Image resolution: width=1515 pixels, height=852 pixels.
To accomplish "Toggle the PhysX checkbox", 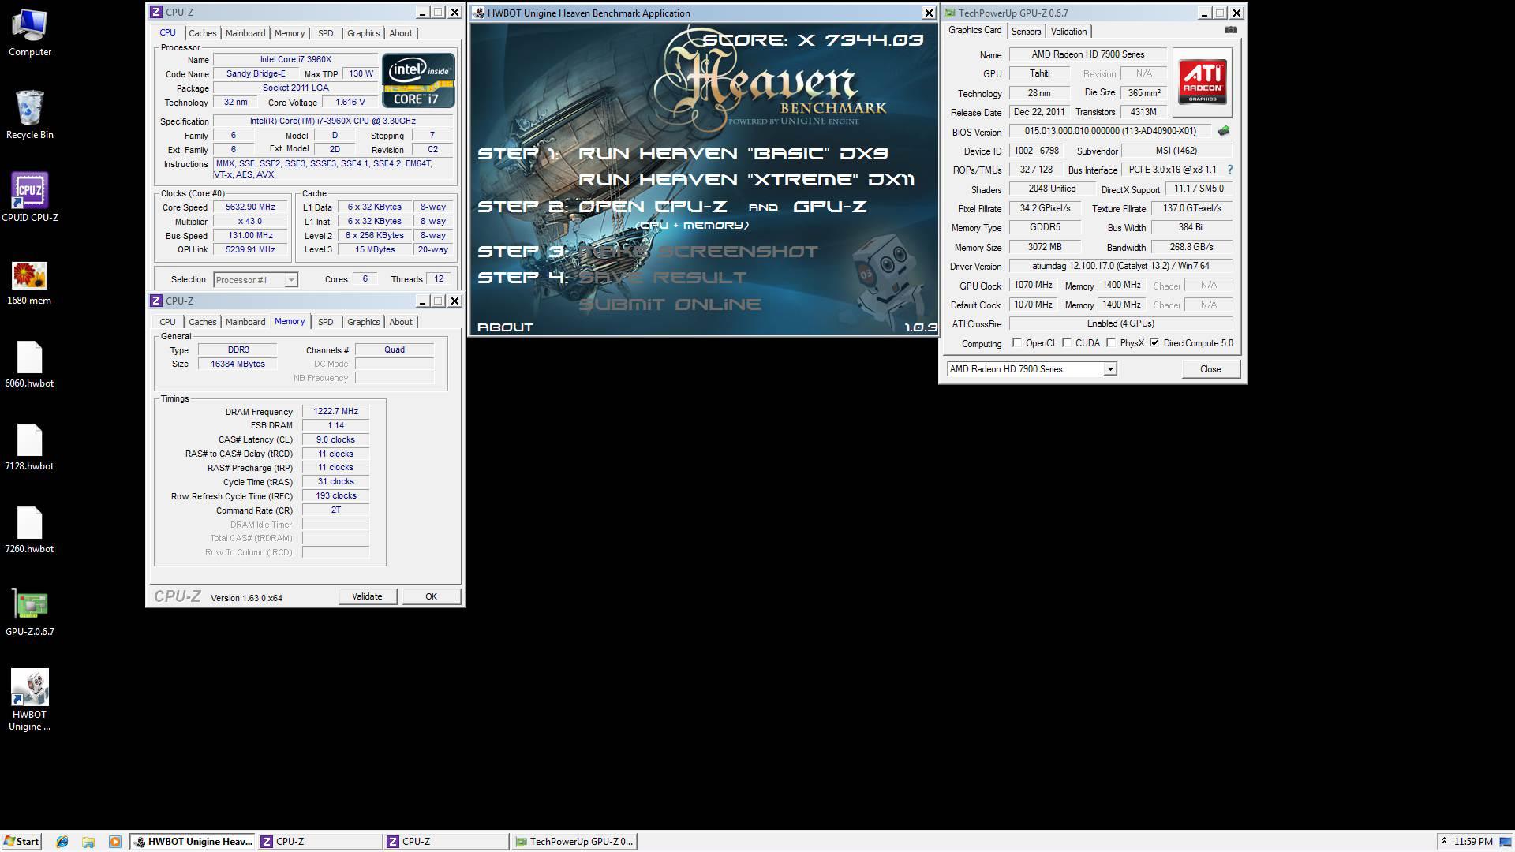I will click(1111, 343).
